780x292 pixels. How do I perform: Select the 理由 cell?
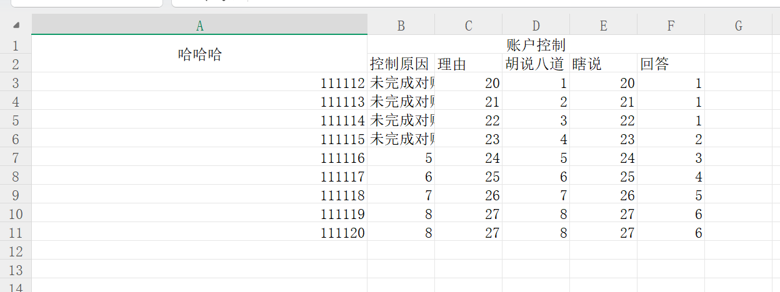pos(468,64)
